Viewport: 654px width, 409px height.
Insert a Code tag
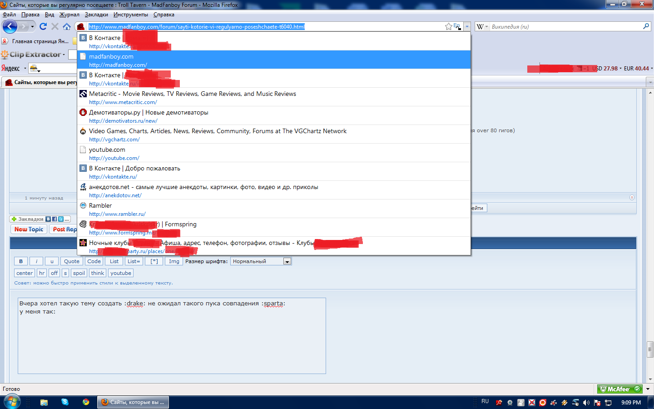94,261
